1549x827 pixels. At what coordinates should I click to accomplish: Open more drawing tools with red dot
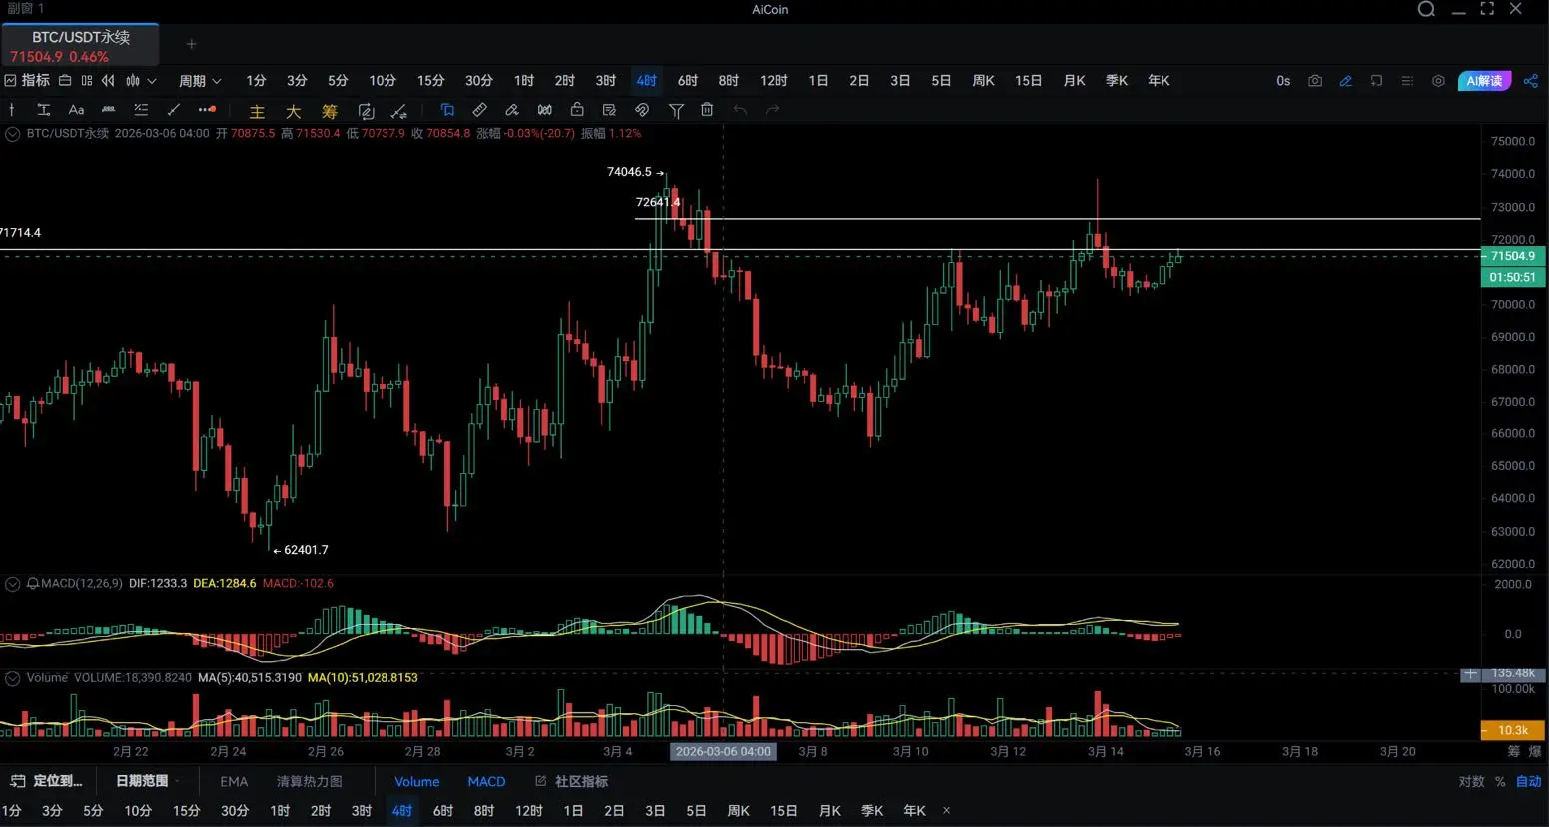207,110
